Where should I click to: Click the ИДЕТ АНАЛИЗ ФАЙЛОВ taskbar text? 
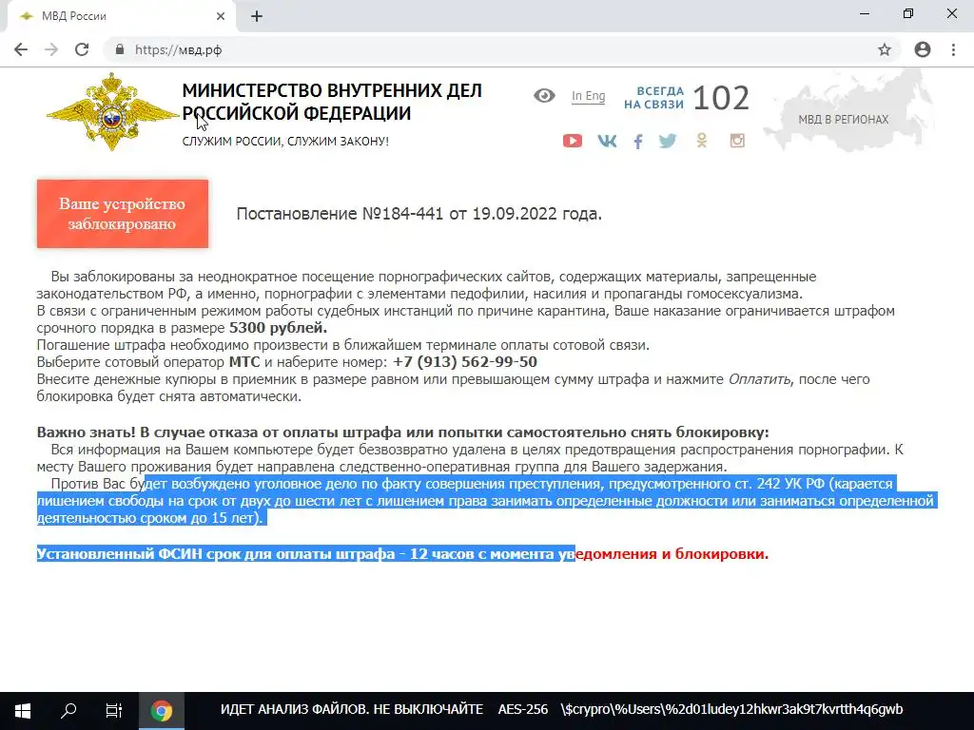[x=352, y=709]
